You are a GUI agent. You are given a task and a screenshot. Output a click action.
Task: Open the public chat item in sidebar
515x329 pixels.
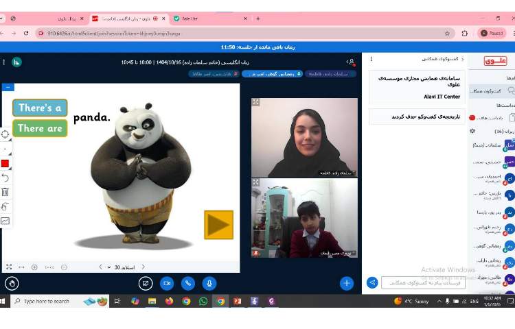pyautogui.click(x=492, y=91)
